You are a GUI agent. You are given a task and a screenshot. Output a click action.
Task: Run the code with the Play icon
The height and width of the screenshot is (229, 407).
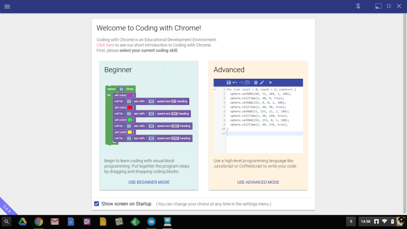271,82
